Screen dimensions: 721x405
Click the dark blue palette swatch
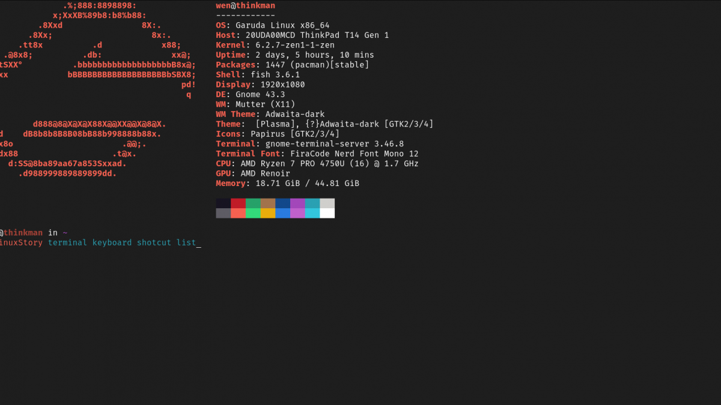point(282,203)
